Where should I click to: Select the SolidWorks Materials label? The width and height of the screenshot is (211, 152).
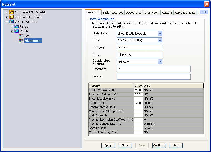click(28, 17)
